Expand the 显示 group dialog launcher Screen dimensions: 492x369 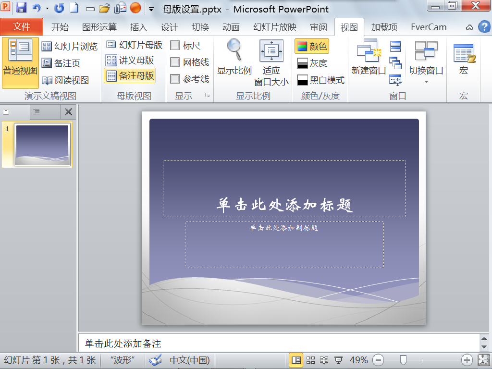[x=207, y=95]
